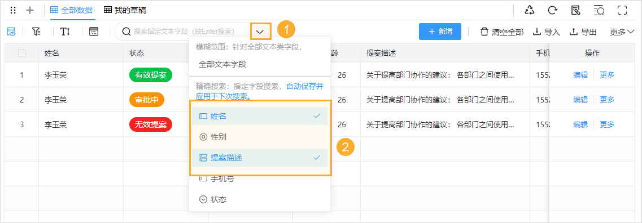Expand the search field dropdown arrow
The height and width of the screenshot is (223, 642).
260,32
